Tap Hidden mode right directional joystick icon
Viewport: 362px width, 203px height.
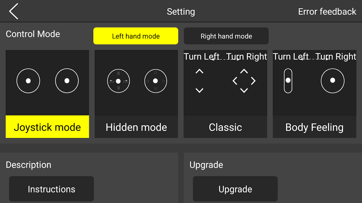click(156, 81)
